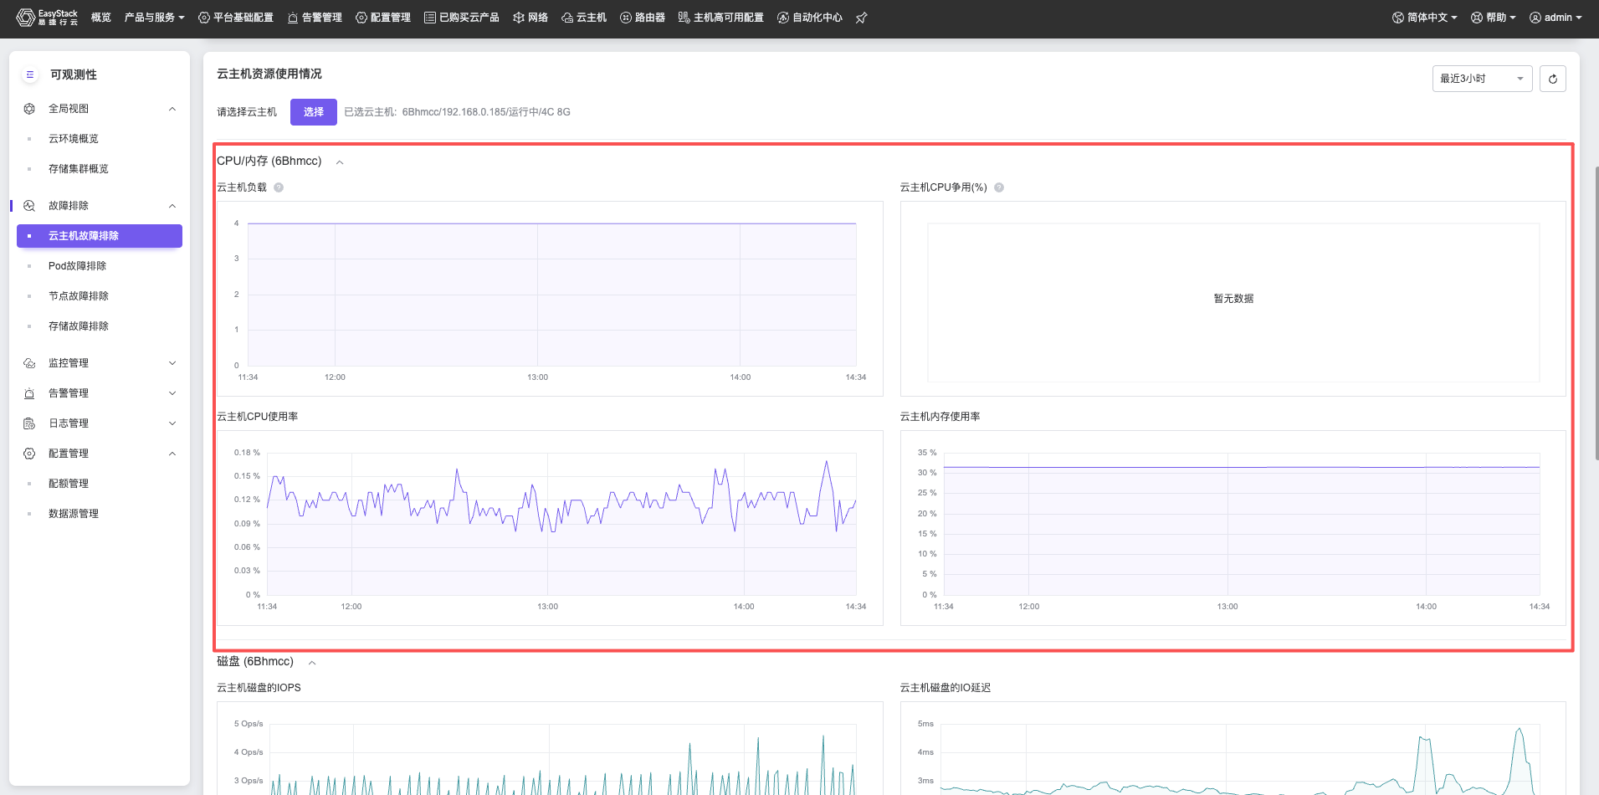Click the 日志管理 sidebar icon

29,423
